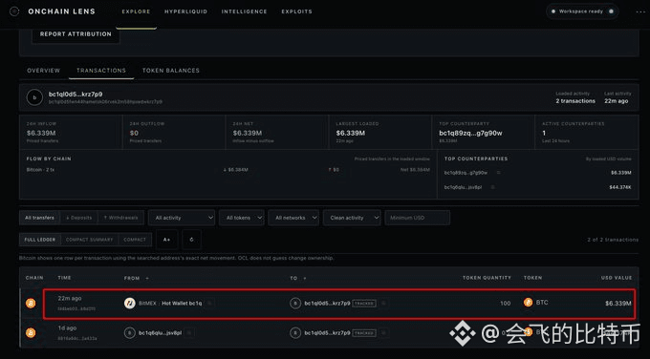Click the BitMEX logo icon in From column

130,303
